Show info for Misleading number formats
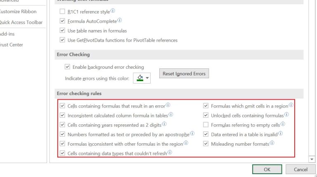Viewport: 317px width, 177px height. click(x=272, y=143)
